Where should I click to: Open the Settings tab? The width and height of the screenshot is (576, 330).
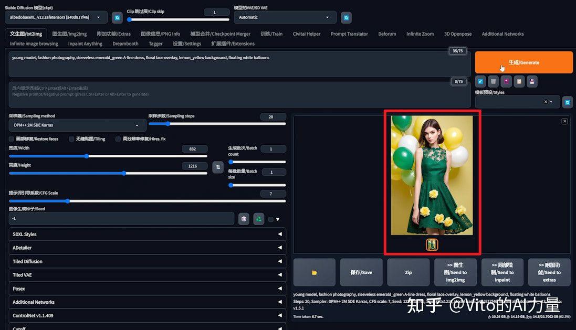pos(186,44)
